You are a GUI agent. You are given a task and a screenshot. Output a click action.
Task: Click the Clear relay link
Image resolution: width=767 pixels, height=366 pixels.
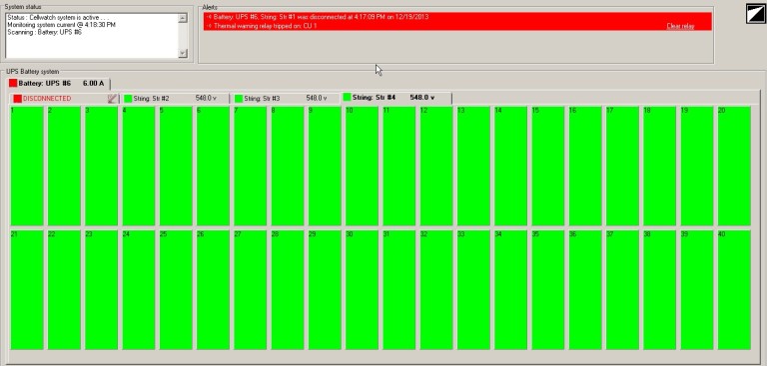coord(680,26)
